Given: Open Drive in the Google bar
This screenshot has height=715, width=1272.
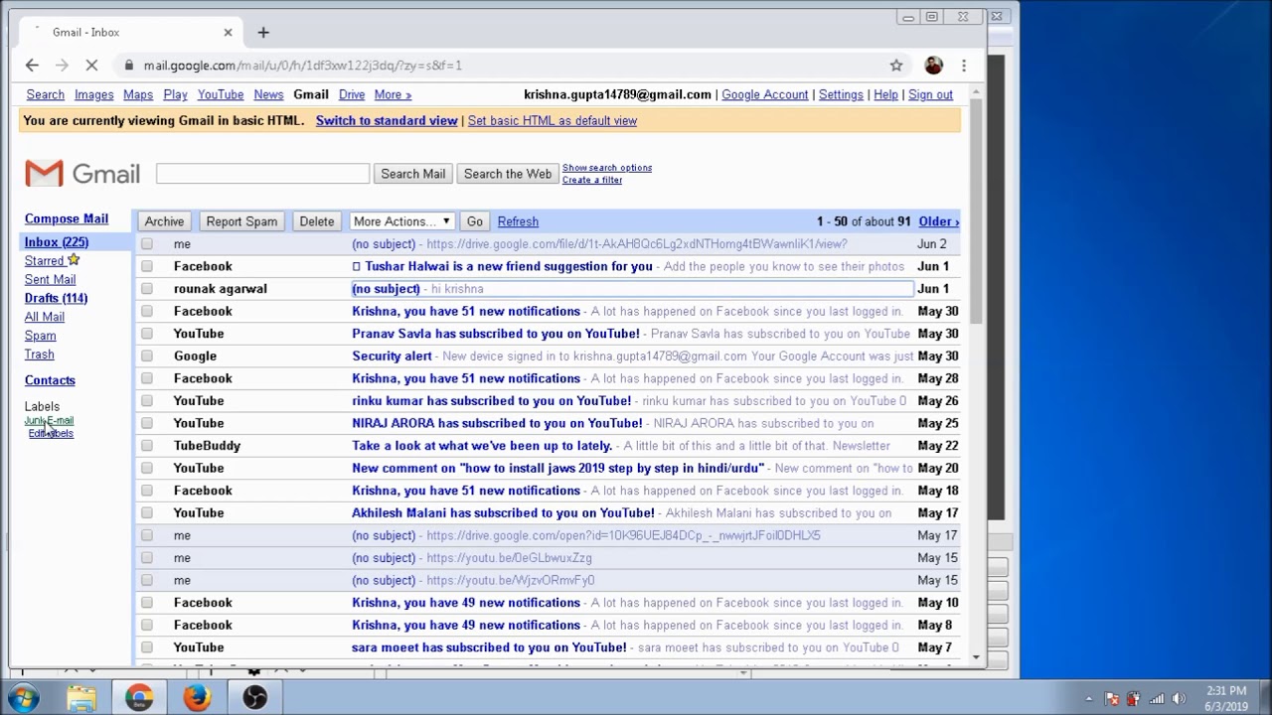Looking at the screenshot, I should pos(352,94).
